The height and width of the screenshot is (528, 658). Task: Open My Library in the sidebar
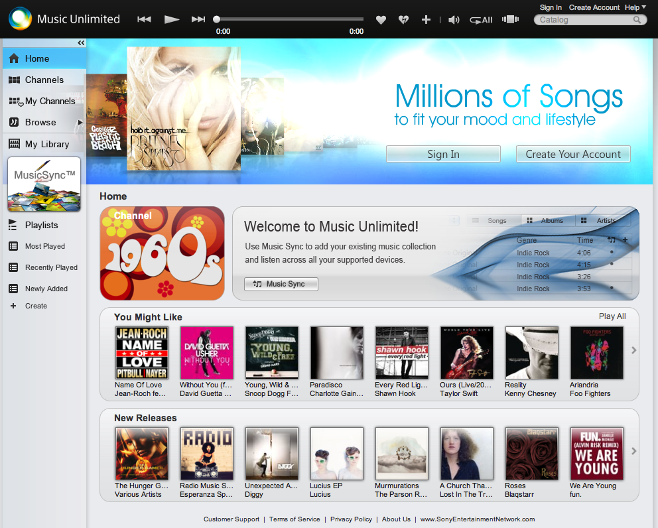(44, 144)
